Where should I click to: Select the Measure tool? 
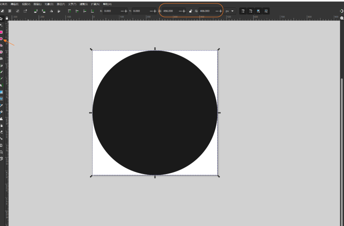[1, 145]
